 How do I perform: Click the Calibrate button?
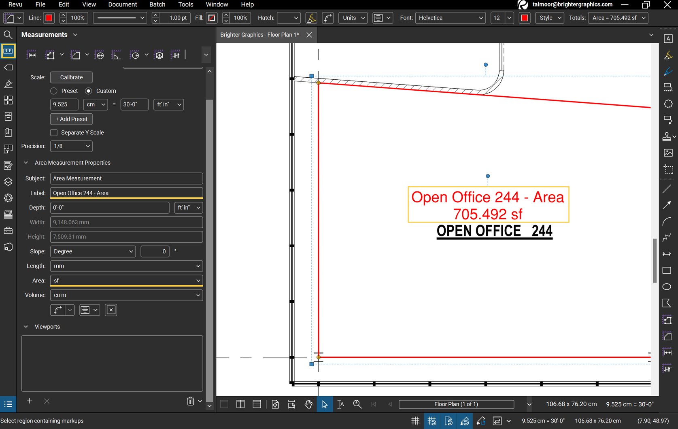pos(71,77)
